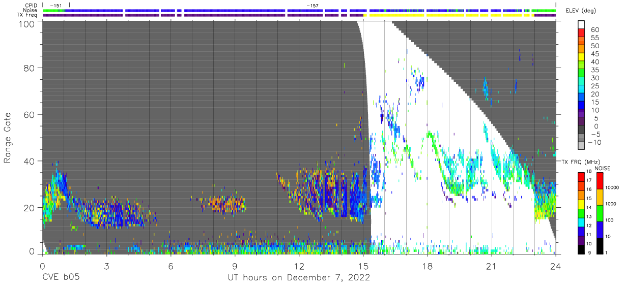Click x-axis hour tick label '18'
This screenshot has width=625, height=288.
click(x=428, y=266)
